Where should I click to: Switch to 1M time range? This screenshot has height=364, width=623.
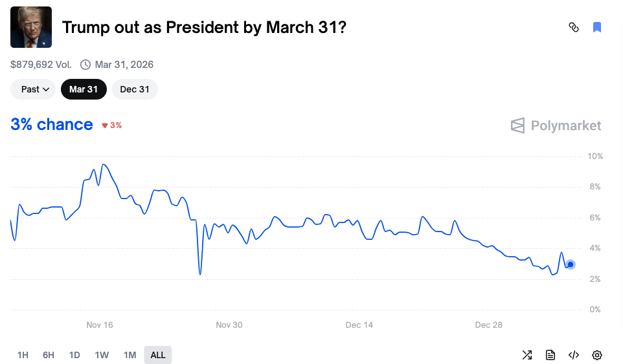pos(130,355)
